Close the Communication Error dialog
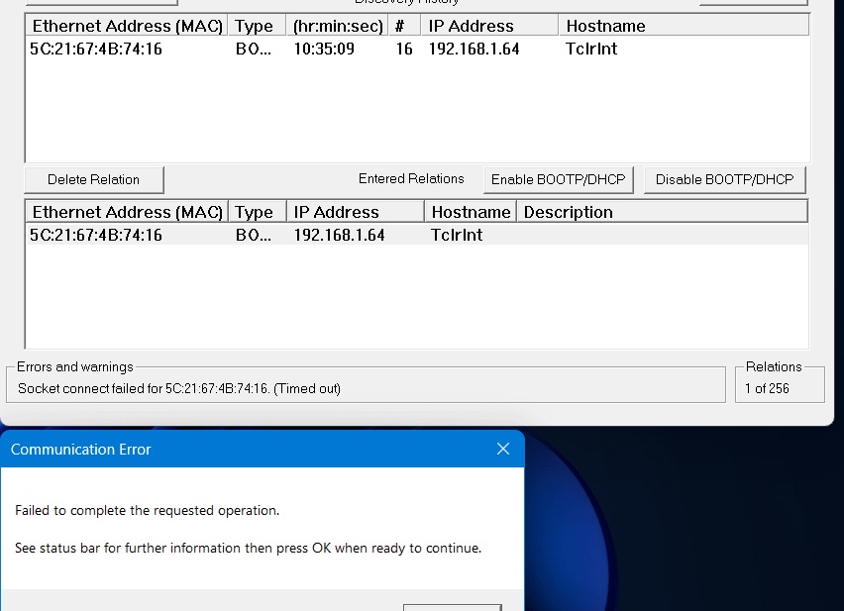Screen dimensions: 844x611 503,450
